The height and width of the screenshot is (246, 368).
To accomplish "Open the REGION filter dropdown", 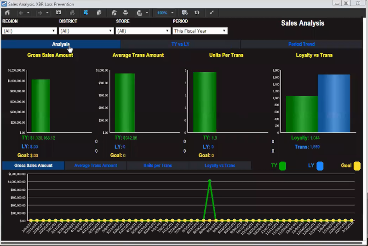I will [29, 31].
